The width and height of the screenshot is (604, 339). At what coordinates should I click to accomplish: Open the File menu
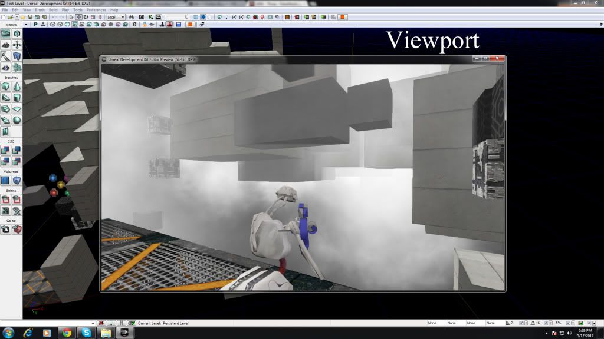tap(5, 10)
